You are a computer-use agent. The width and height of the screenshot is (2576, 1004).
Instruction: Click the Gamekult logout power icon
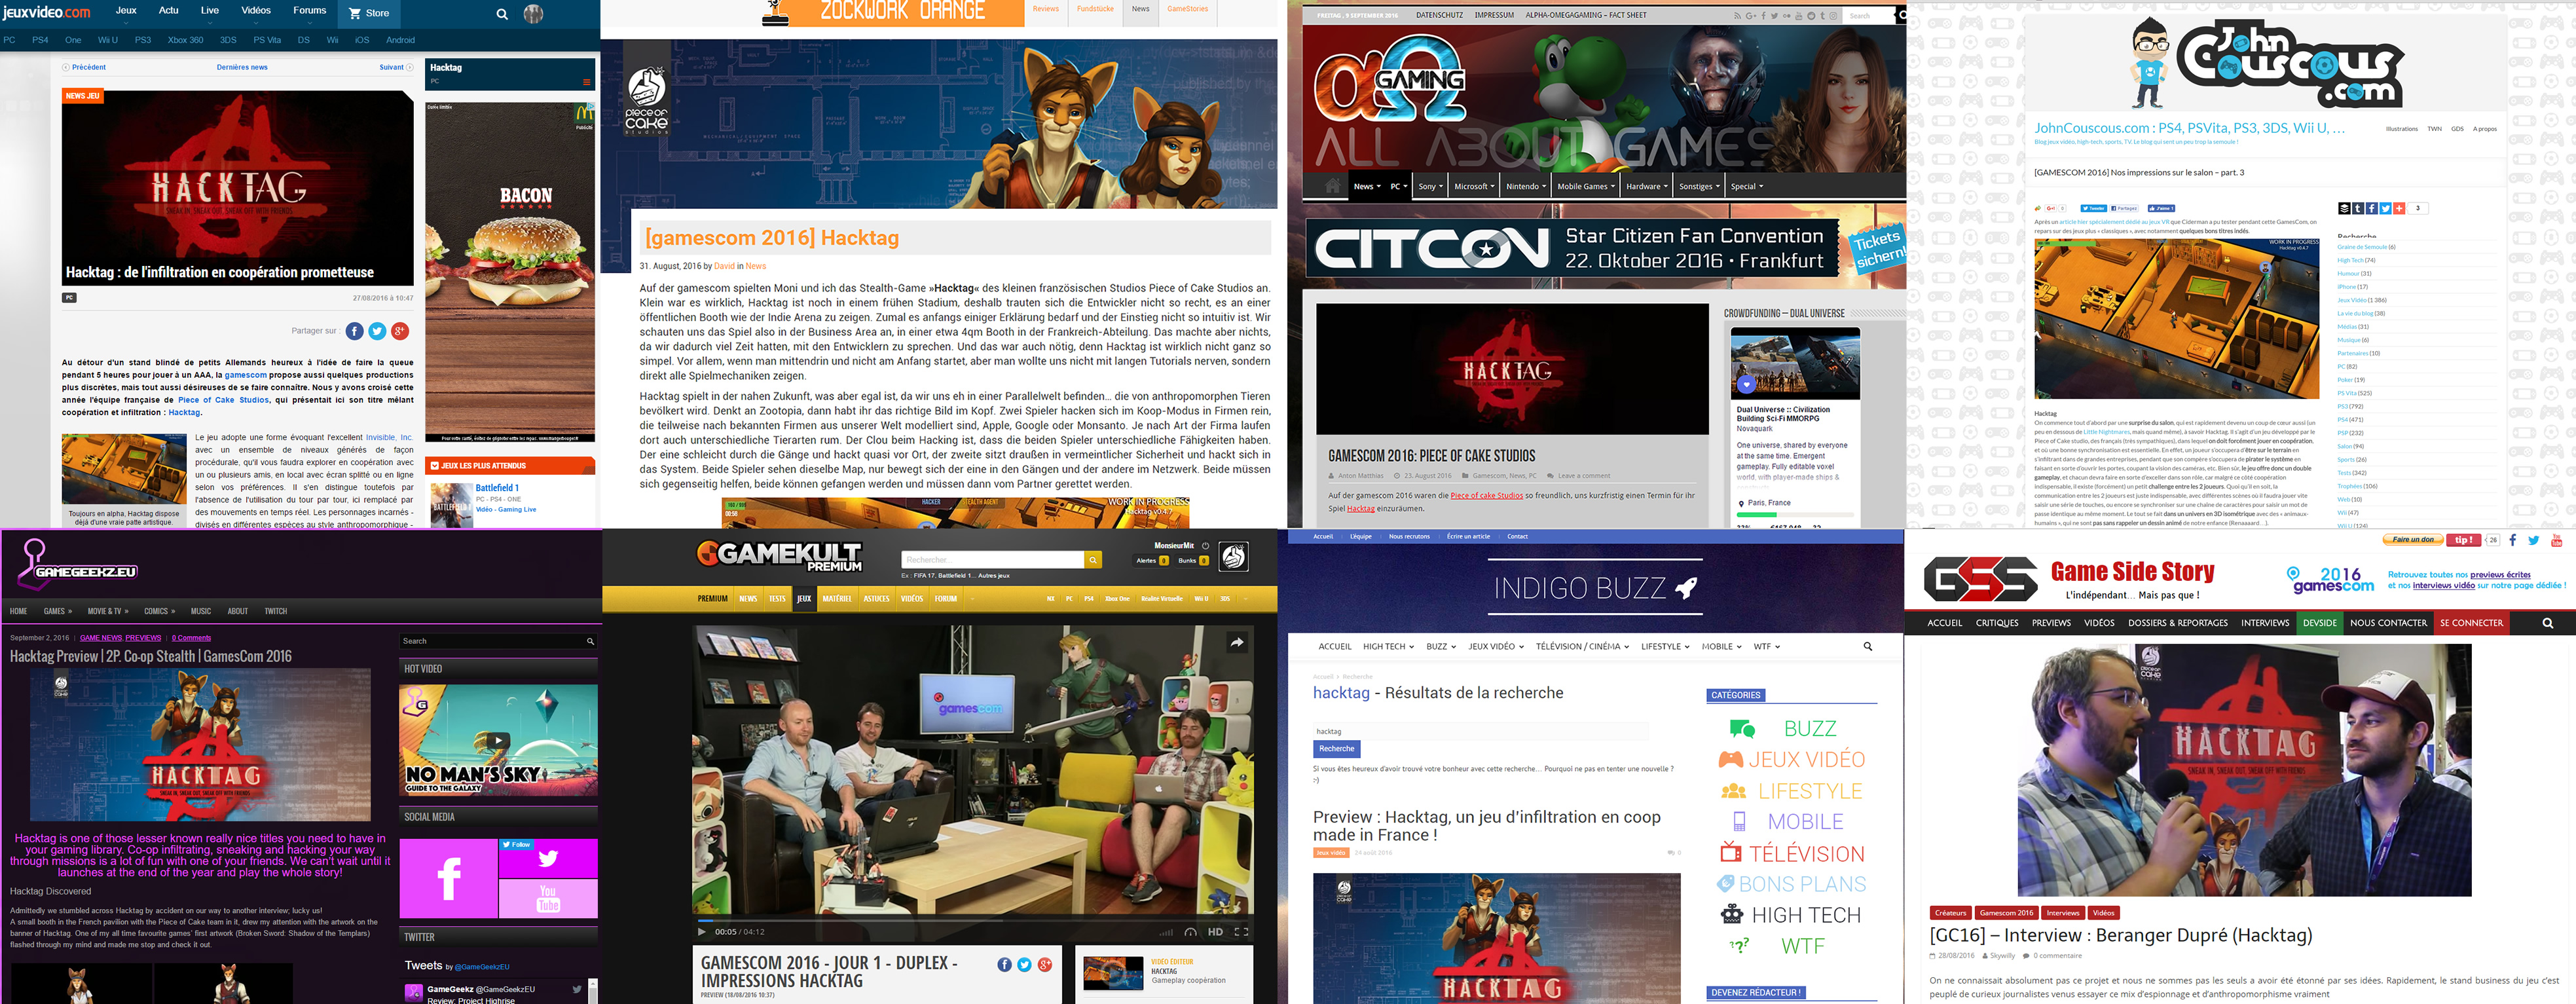click(1206, 546)
